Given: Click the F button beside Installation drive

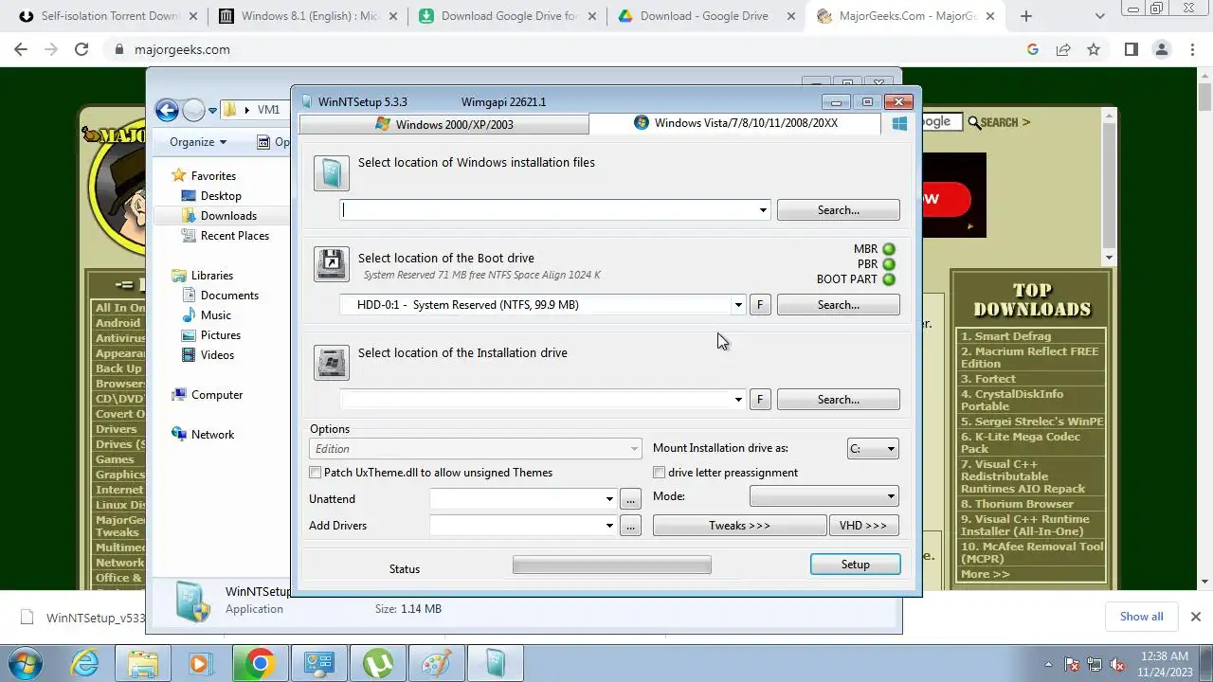Looking at the screenshot, I should coord(759,400).
